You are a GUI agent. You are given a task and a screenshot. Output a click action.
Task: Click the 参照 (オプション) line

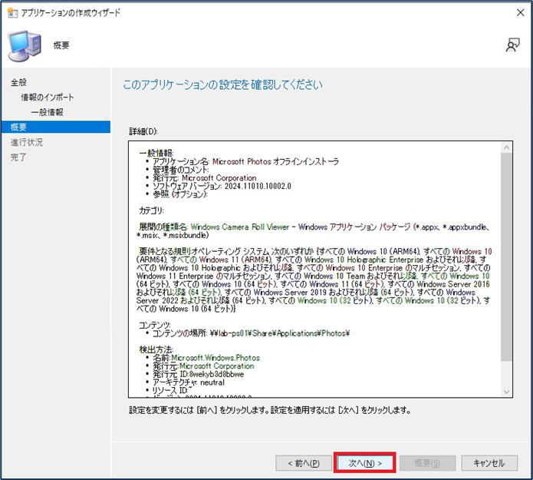(180, 194)
